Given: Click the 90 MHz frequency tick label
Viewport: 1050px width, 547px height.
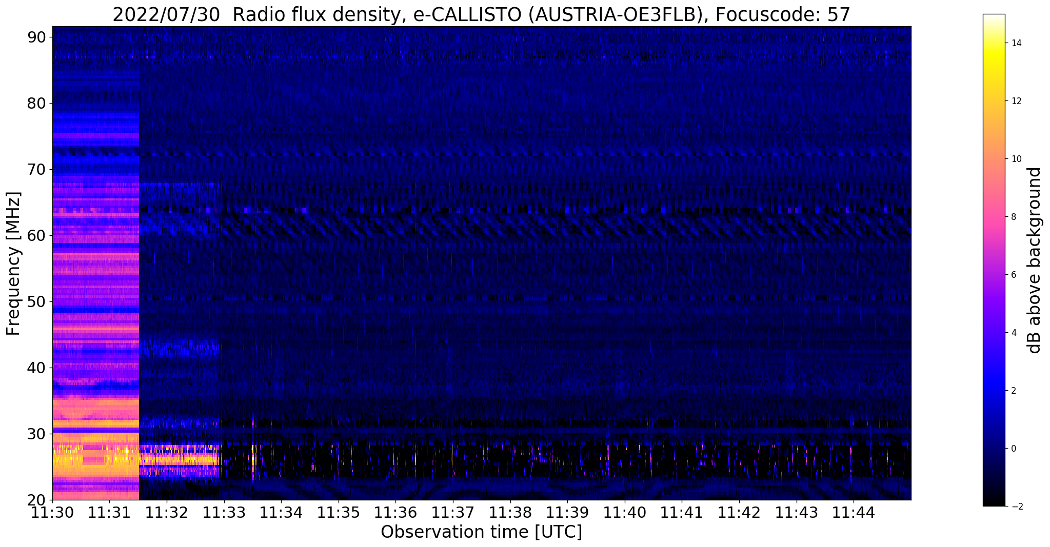Looking at the screenshot, I should point(36,37).
